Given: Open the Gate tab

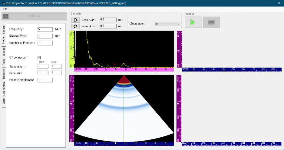Looking at the screenshot, I should point(4,102).
